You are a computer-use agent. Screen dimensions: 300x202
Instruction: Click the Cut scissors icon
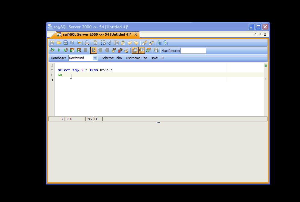110,43
